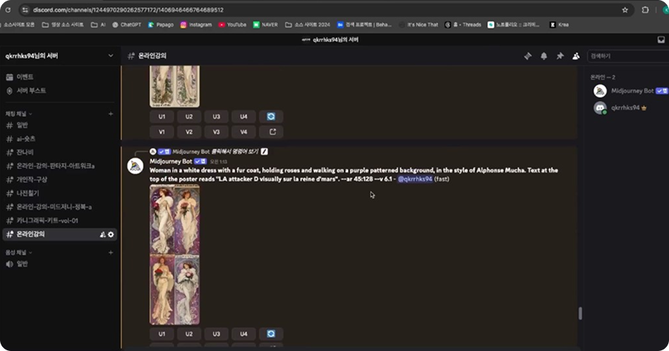Screen dimensions: 669x351
Task: Click the notification bell icon
Action: coord(544,56)
